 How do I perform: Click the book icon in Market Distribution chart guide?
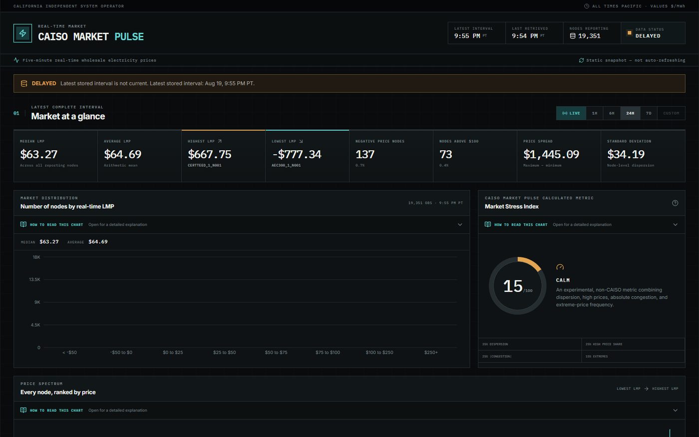(x=23, y=224)
